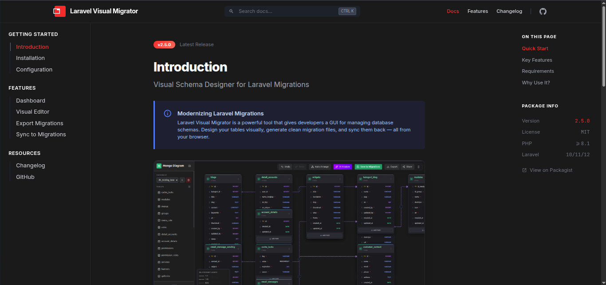The image size is (606, 285).
Task: Jump to the Key Features section
Action: [537, 60]
